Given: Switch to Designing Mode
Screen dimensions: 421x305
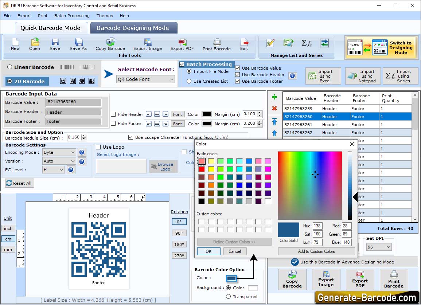Looking at the screenshot, I should (382, 47).
